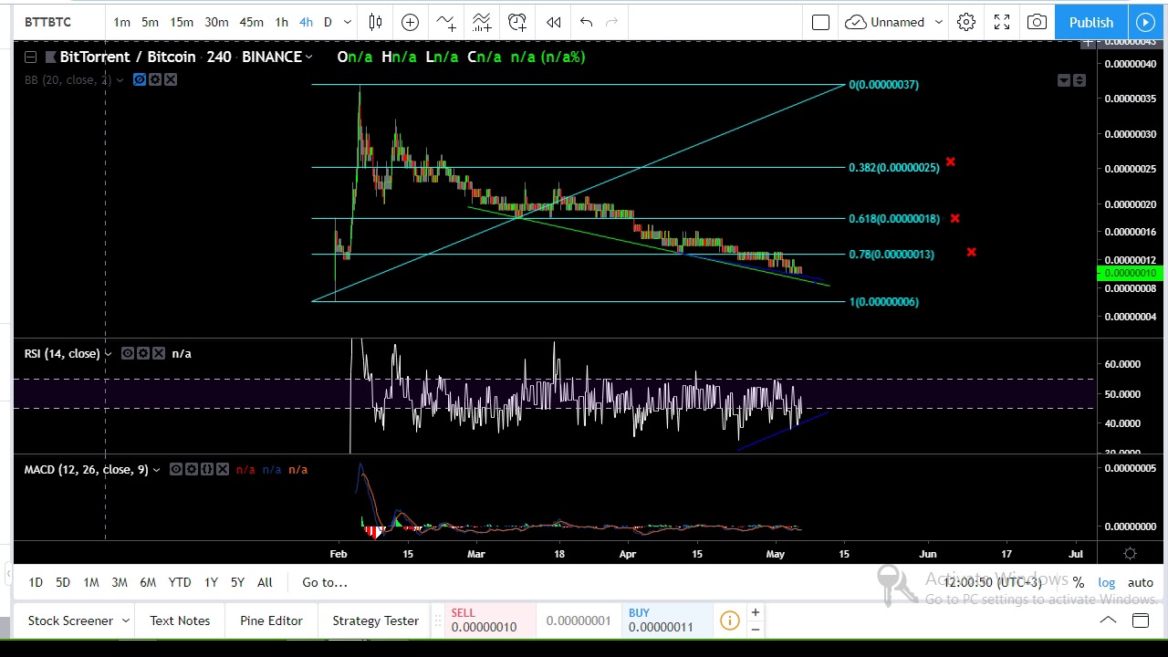Collapse pane with down arrow icon

[x=1064, y=81]
